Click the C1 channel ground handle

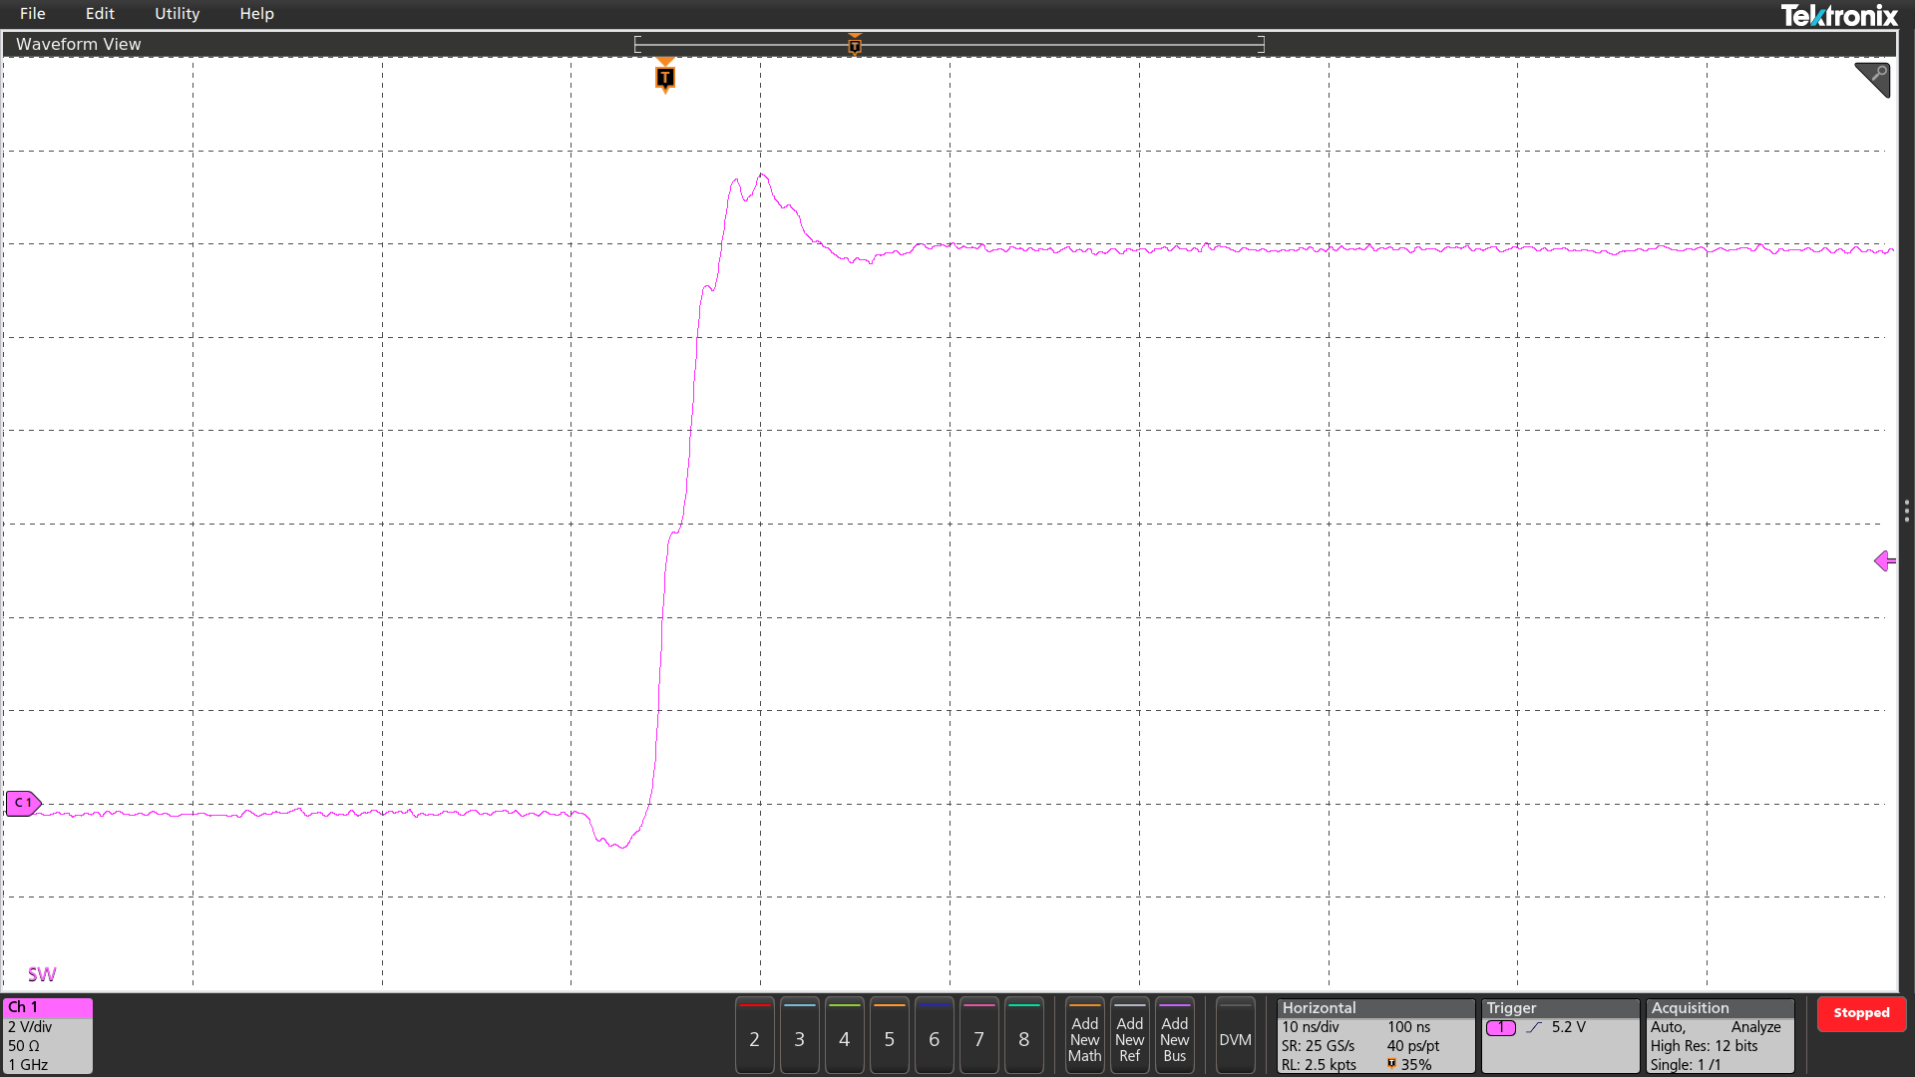coord(23,803)
